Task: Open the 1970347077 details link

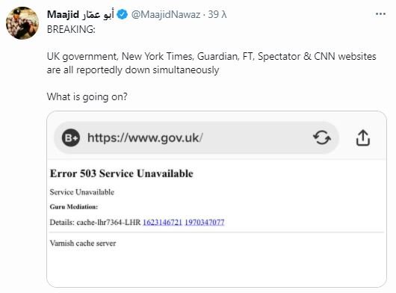Action: tap(205, 222)
